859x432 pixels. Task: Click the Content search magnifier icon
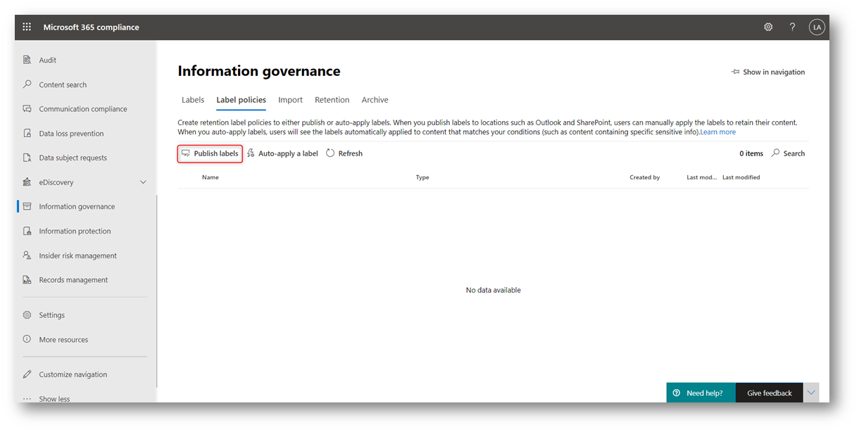(x=27, y=84)
